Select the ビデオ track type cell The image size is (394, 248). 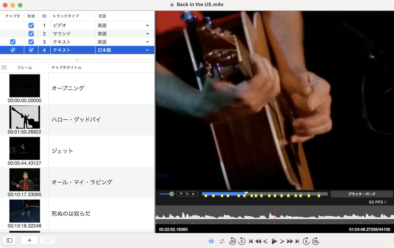pyautogui.click(x=73, y=25)
